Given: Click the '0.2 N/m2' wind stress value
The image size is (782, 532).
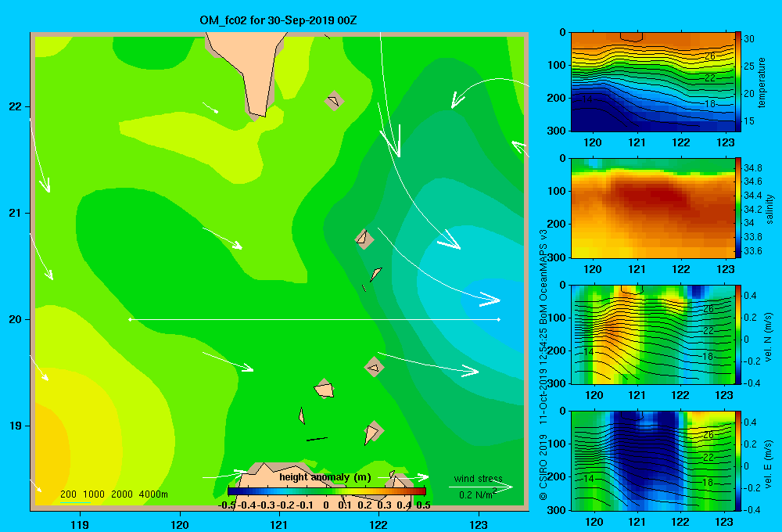Looking at the screenshot, I should point(478,494).
